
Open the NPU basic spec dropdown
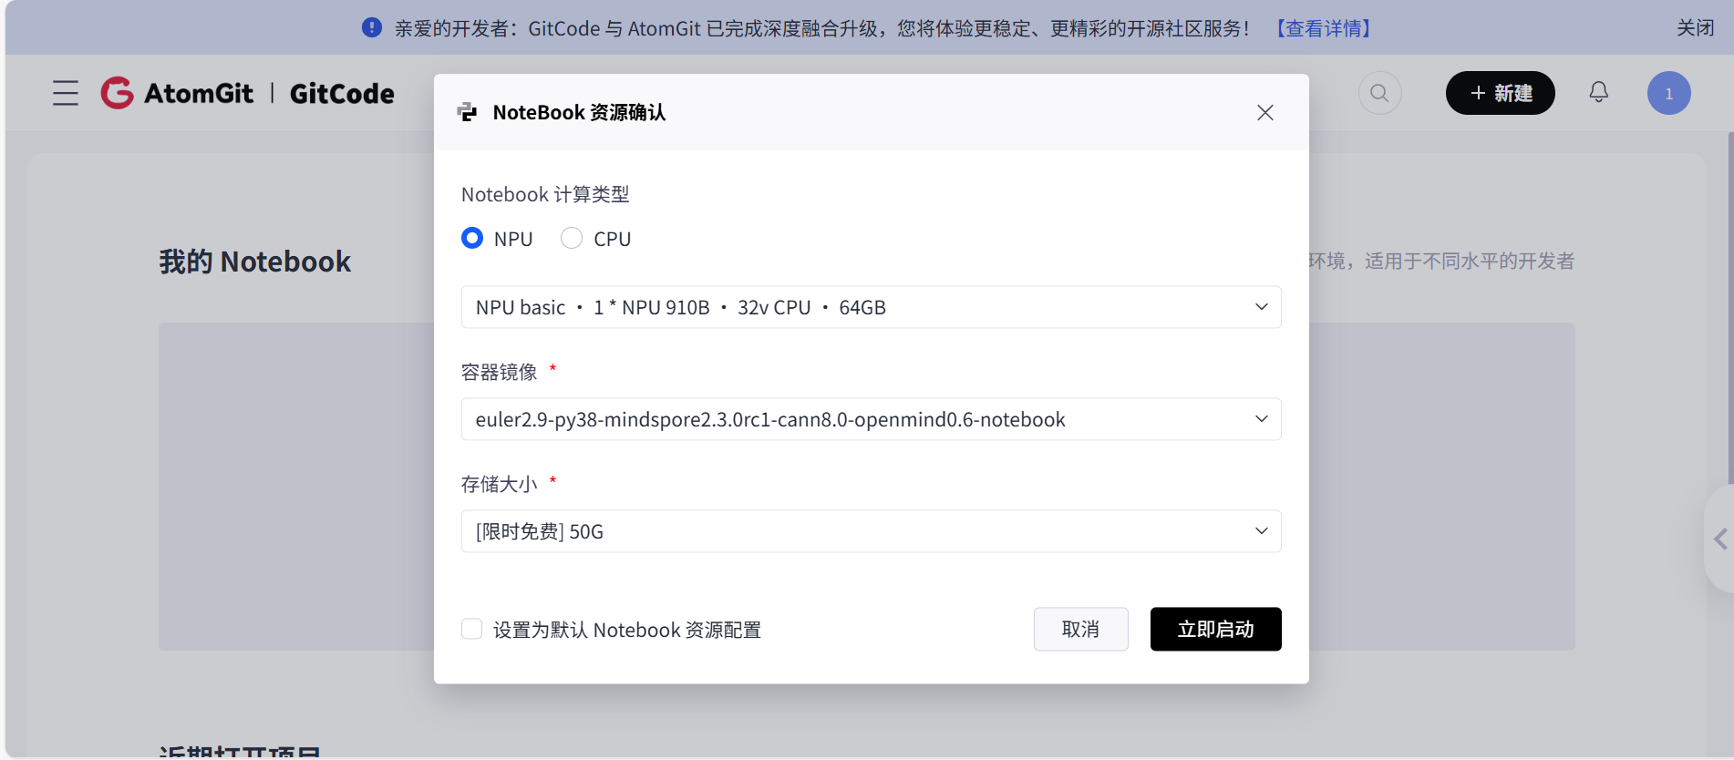(x=871, y=307)
